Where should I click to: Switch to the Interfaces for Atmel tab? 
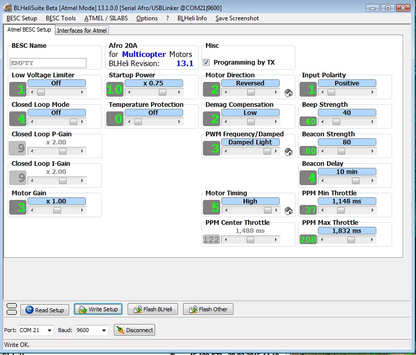click(82, 31)
